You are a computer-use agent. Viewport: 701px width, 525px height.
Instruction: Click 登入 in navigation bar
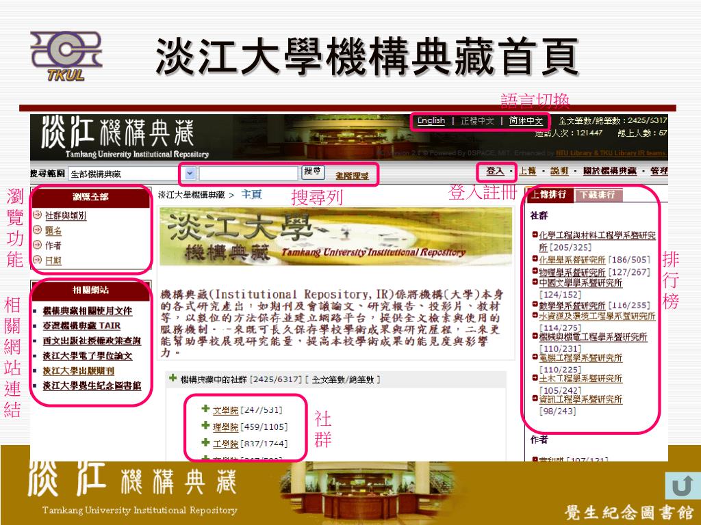coord(495,170)
